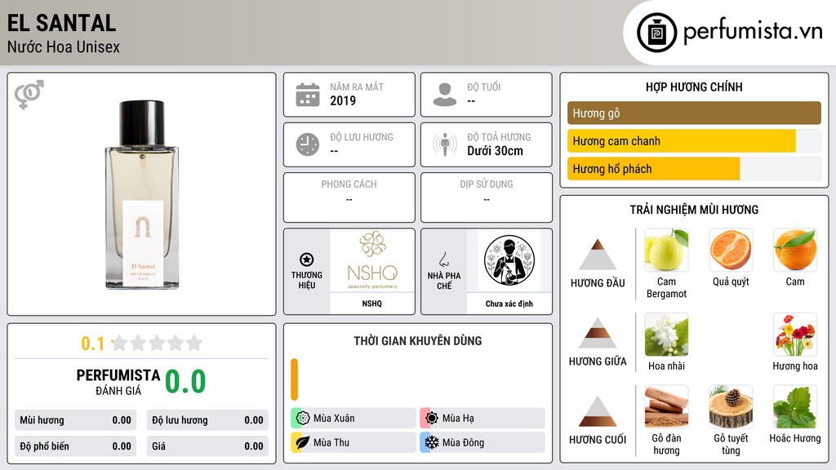Click the person icon beside Độ tuổi
The height and width of the screenshot is (470, 836).
click(445, 95)
